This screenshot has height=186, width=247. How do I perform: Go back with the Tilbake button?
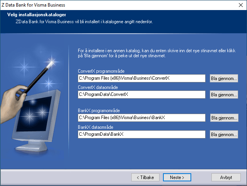coord(145,177)
